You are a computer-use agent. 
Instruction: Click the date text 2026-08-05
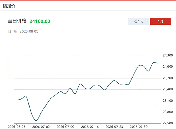pyautogui.click(x=29, y=31)
